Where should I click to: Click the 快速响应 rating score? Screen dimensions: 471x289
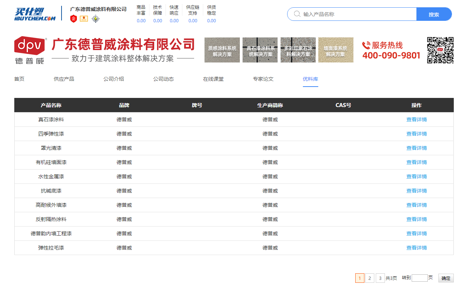[x=174, y=21]
